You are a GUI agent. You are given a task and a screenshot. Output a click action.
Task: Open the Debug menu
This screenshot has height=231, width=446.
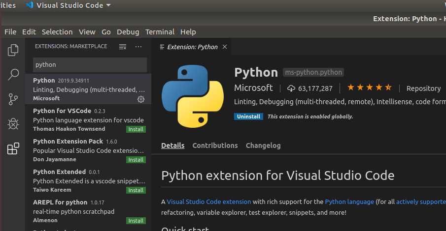128,32
